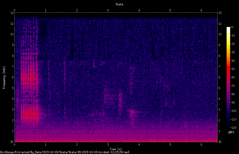Click the "4" tick on the top time axis

pyautogui.click(x=139, y=10)
